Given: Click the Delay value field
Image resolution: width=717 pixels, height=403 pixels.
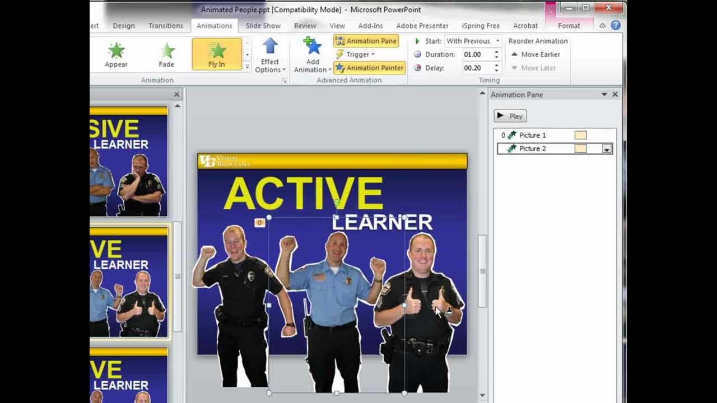Looking at the screenshot, I should 477,68.
